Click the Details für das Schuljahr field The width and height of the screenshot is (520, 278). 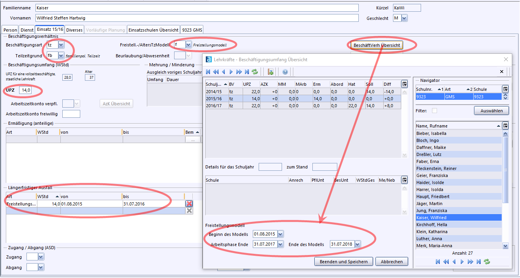270,167
